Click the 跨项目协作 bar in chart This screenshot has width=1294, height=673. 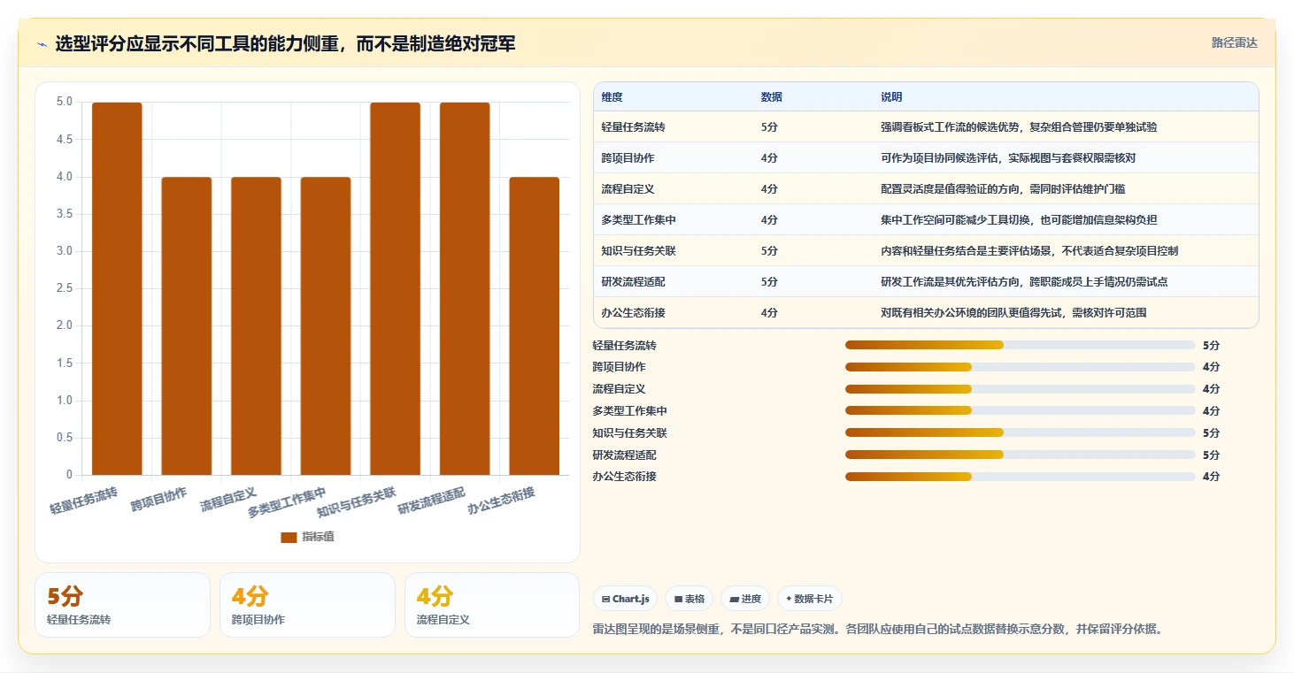click(x=187, y=325)
